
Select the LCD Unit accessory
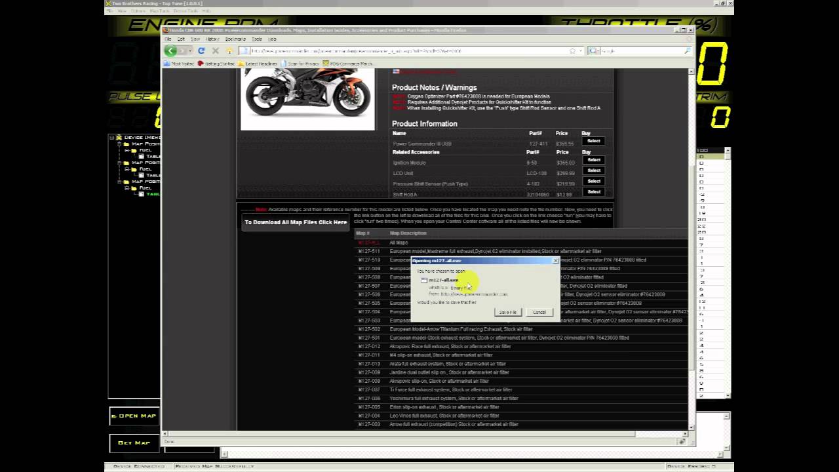click(x=593, y=170)
